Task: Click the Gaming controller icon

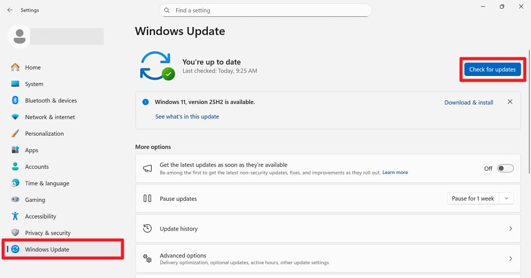Action: (15, 199)
